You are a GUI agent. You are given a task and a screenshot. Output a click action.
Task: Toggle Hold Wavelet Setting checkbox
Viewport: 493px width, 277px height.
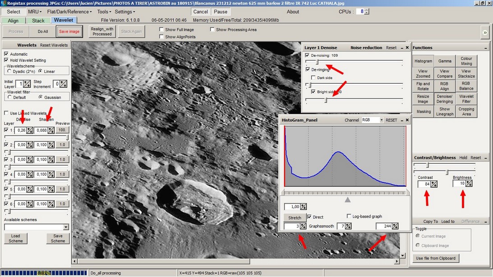6,60
